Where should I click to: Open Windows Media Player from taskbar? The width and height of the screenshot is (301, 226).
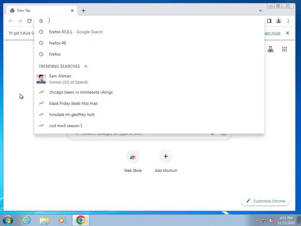coord(62,220)
